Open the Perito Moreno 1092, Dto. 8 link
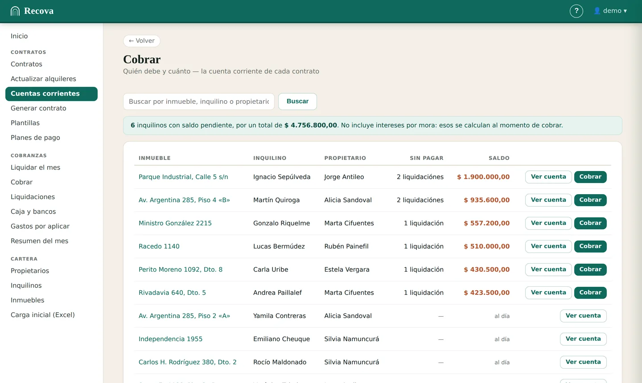 181,269
